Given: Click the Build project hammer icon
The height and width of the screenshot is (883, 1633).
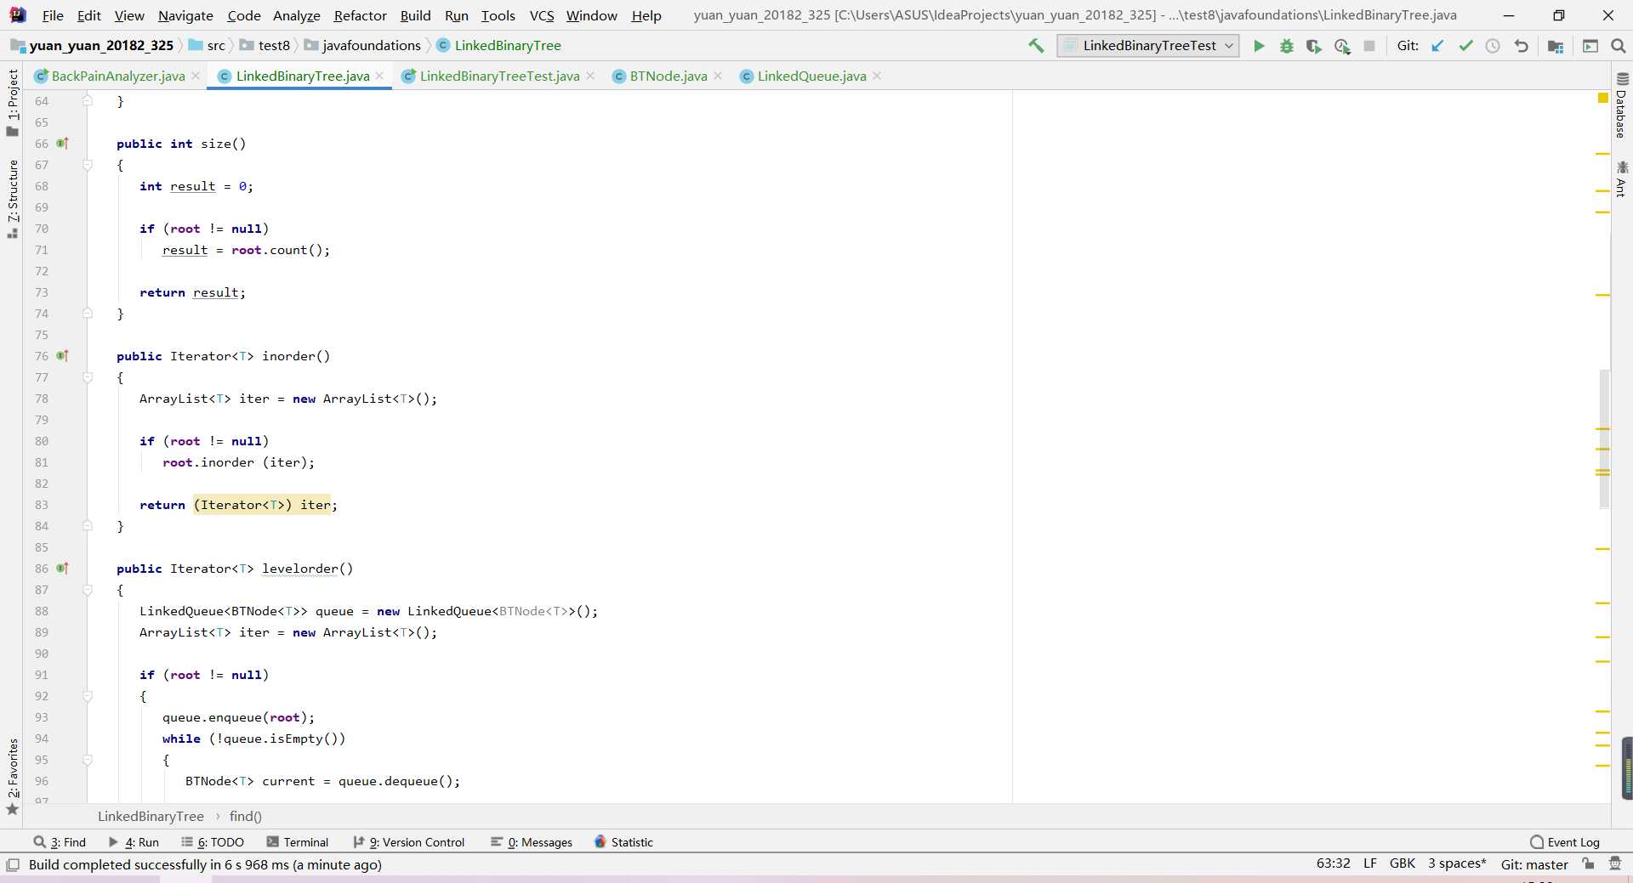Looking at the screenshot, I should [1036, 46].
